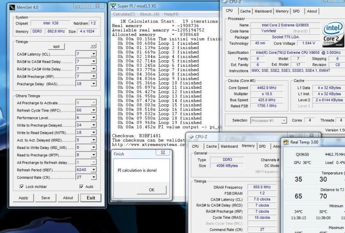
Task: Switch to About tab in top CPU-Z
Action: [x=312, y=11]
